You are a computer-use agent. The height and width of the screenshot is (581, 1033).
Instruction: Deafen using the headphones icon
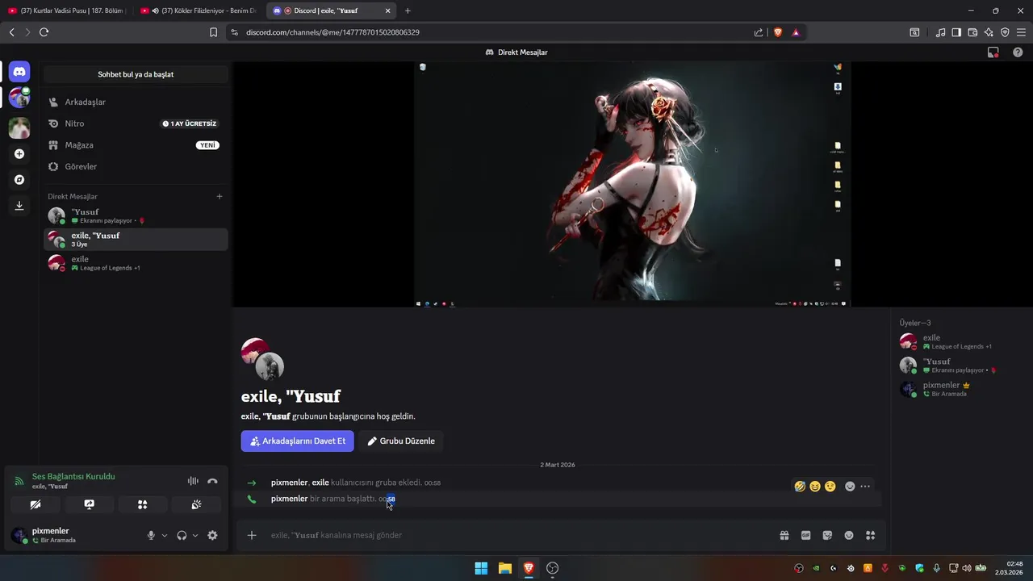tap(182, 535)
